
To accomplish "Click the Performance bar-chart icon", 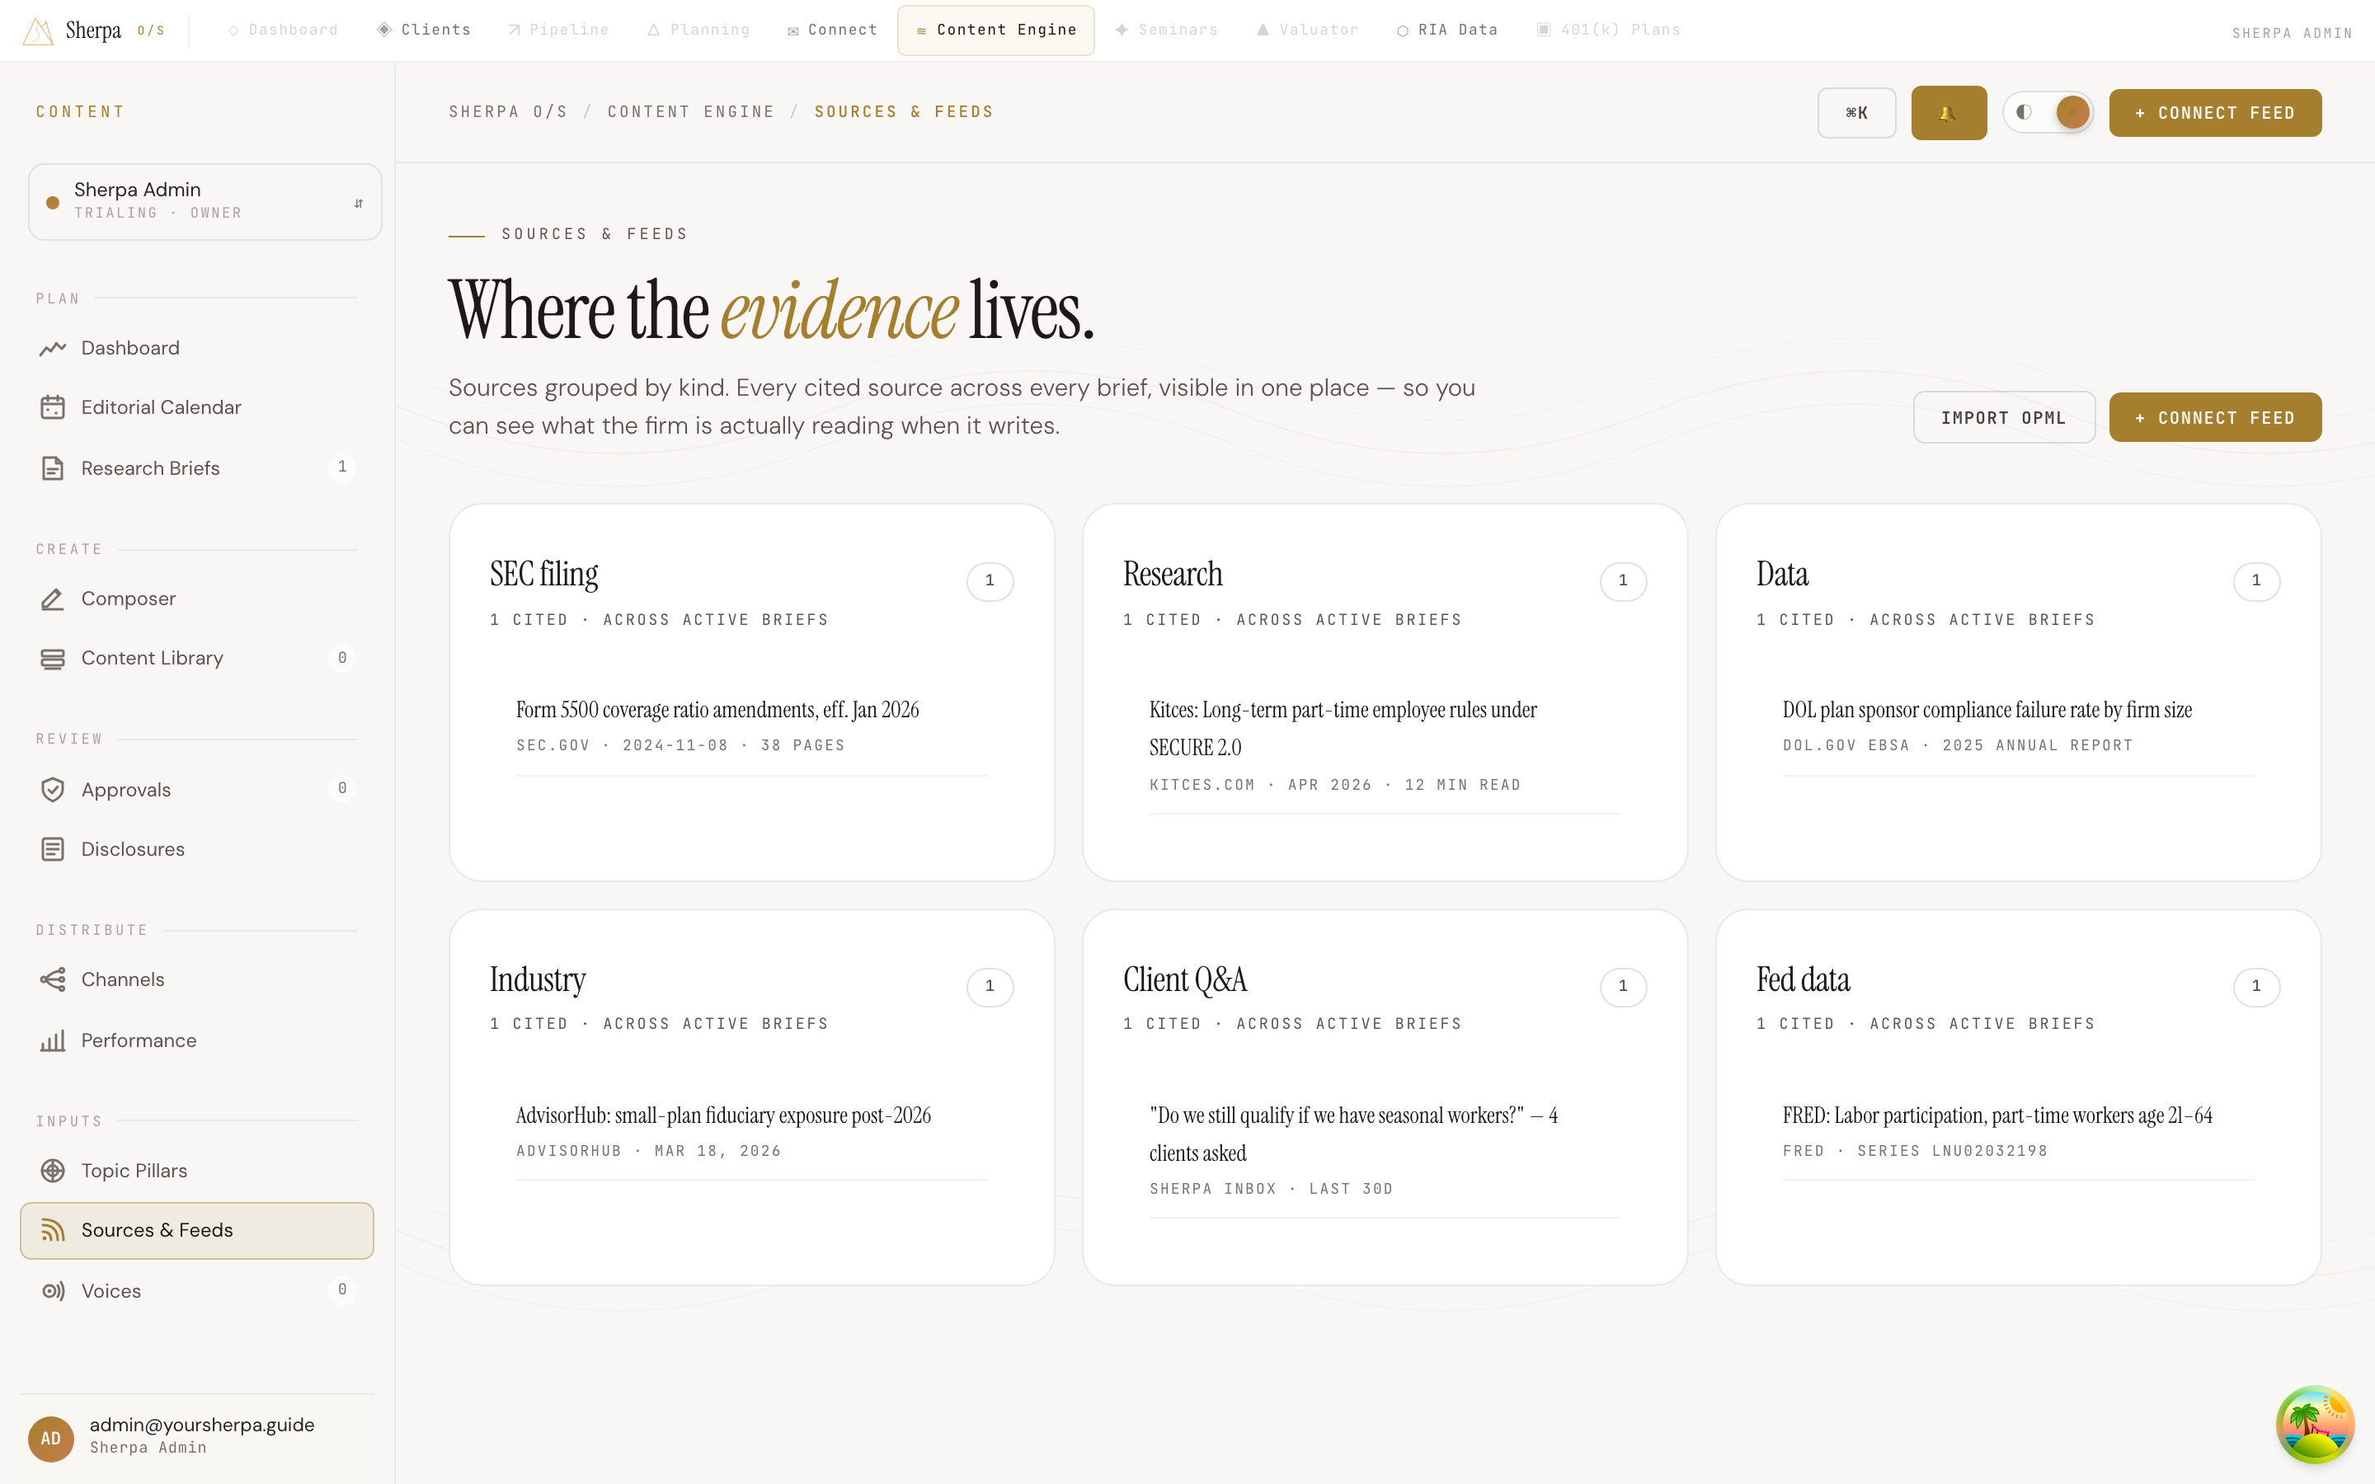I will (53, 1040).
